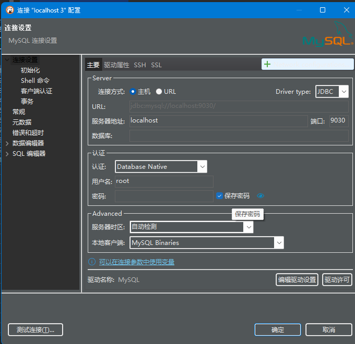Select 事务 in the settings tree
355x344 pixels.
coord(27,101)
